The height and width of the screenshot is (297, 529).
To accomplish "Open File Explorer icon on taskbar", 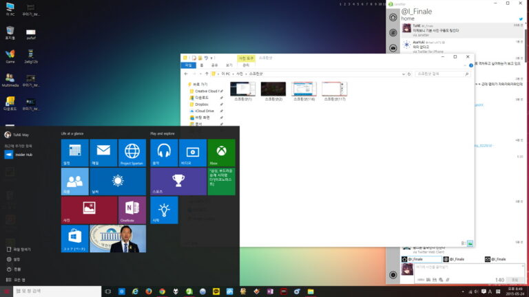I will [x=311, y=291].
